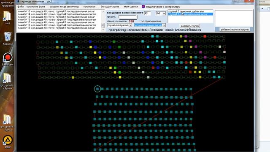This screenshot has height=152, width=270.
Task: Select линия № 18 in the list
Action: (57, 25)
